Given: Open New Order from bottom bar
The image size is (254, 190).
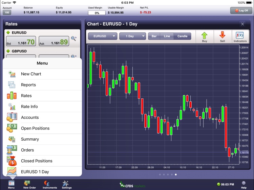Looking at the screenshot, I should [x=29, y=185].
